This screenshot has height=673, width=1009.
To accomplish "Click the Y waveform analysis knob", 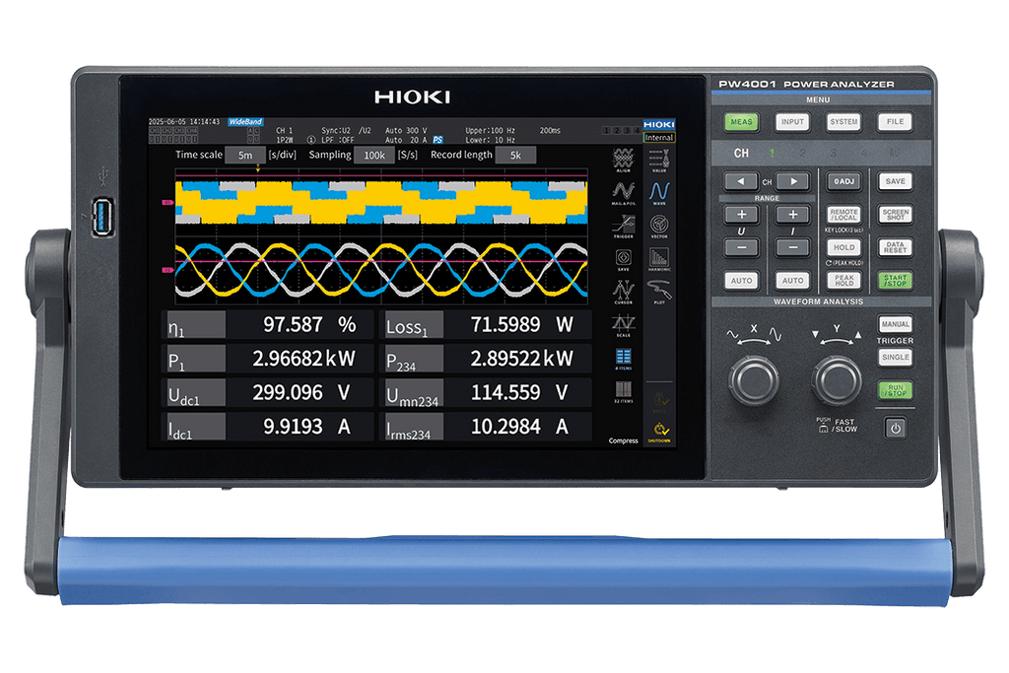I will 837,380.
